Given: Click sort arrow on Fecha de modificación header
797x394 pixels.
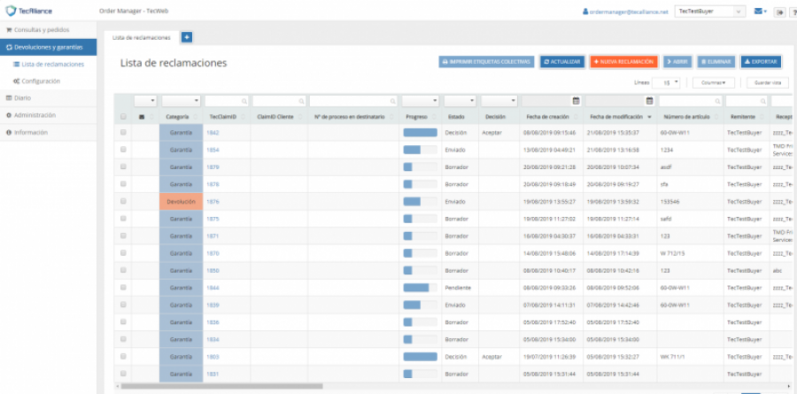Looking at the screenshot, I should (649, 117).
